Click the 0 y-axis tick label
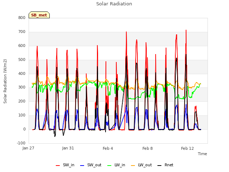Image resolution: width=229 pixels, height=172 pixels. pyautogui.click(x=24, y=129)
